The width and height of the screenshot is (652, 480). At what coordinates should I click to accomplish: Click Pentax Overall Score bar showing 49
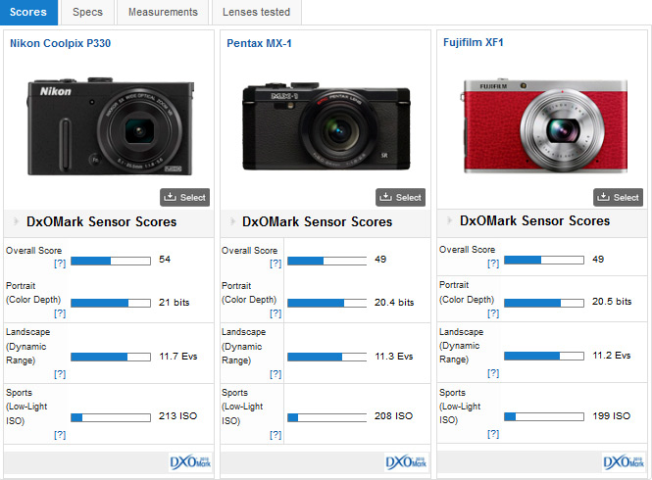coord(326,261)
